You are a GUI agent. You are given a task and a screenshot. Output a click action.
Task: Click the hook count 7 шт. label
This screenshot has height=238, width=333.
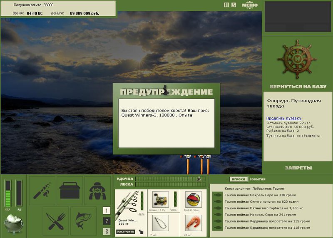[x=153, y=235]
